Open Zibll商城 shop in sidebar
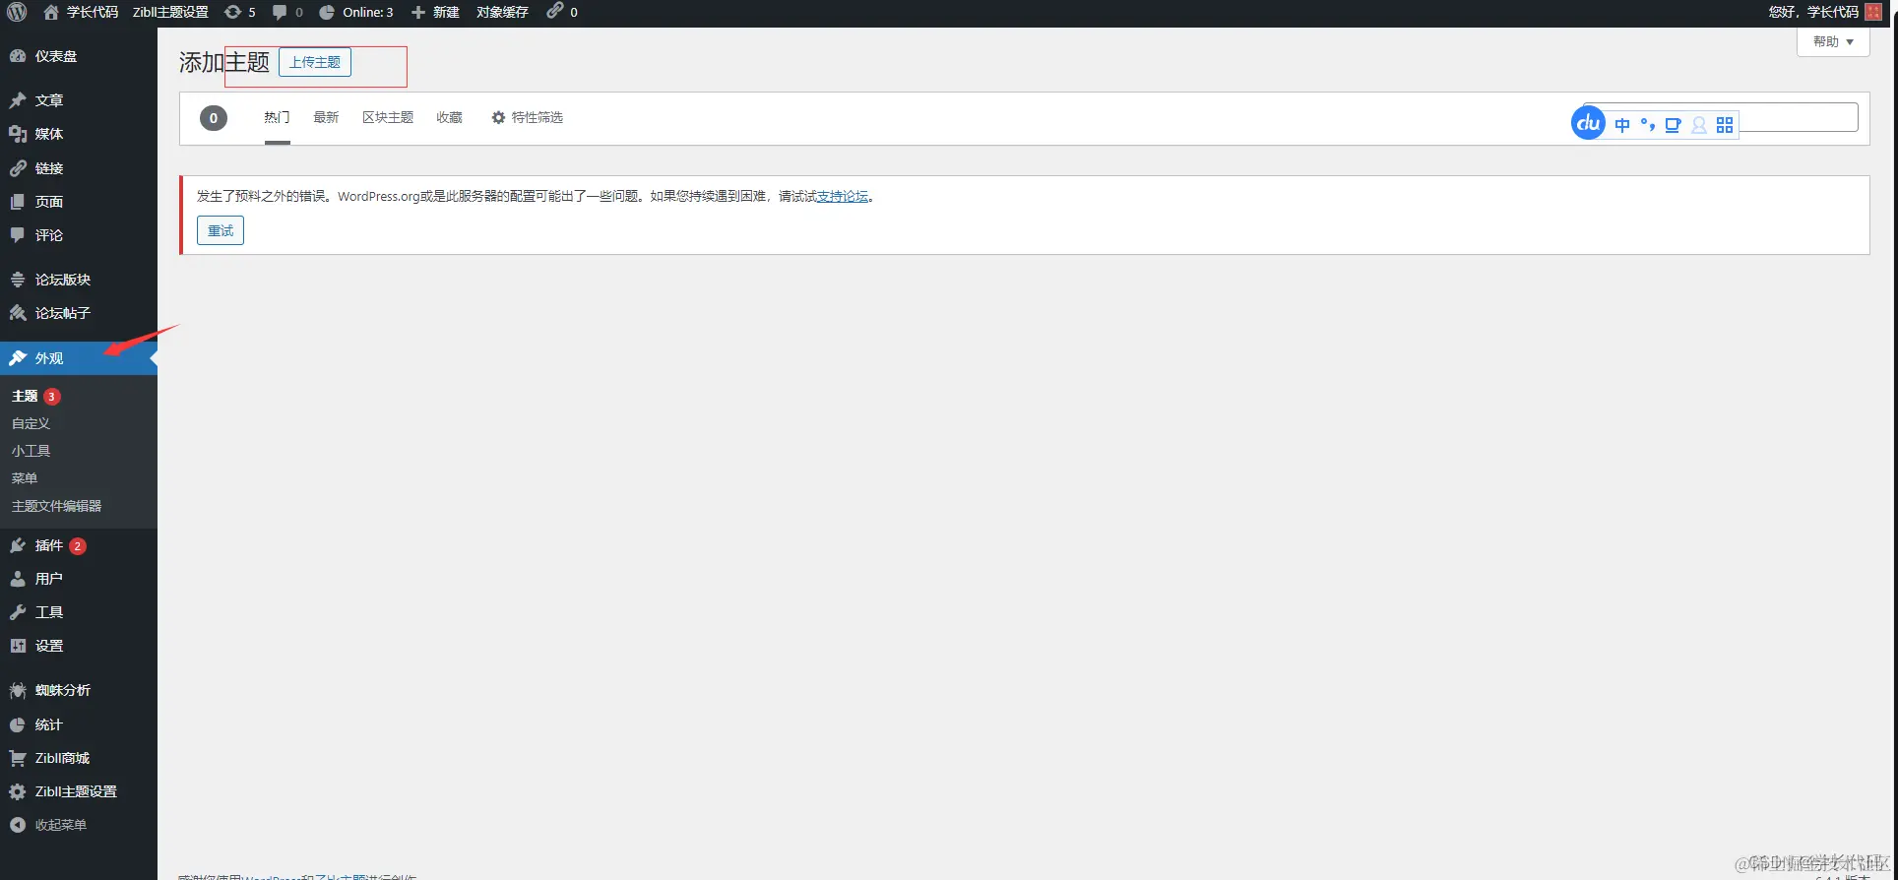1898x880 pixels. point(79,758)
